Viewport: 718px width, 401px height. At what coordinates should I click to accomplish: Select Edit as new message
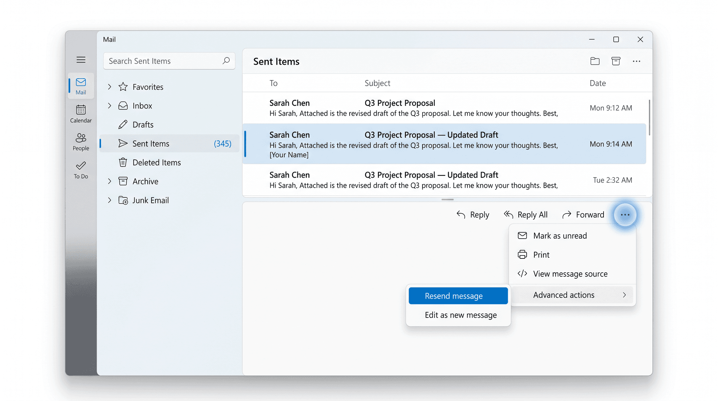coord(460,315)
